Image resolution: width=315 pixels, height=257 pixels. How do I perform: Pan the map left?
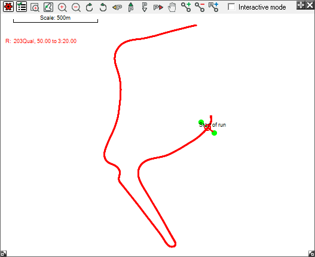[x=117, y=8]
